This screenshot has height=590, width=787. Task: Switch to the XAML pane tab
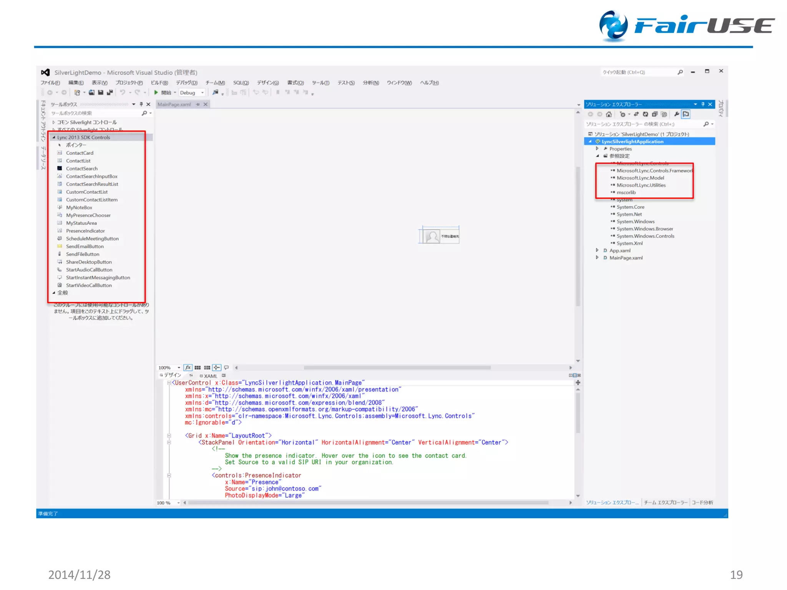210,376
